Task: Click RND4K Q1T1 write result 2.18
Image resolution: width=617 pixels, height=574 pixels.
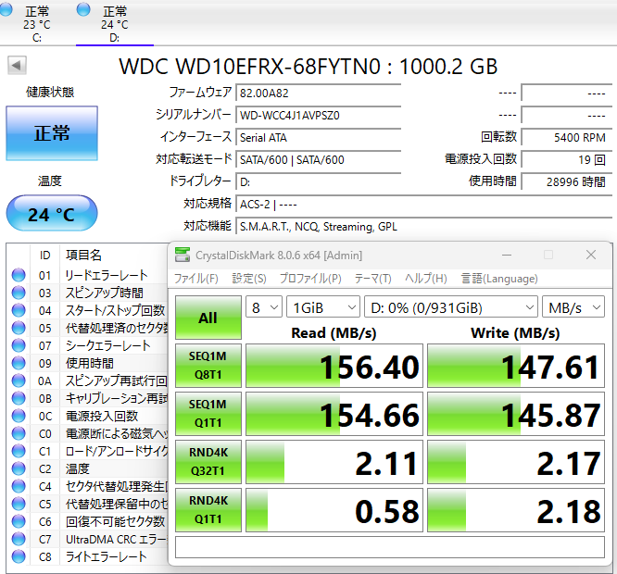Action: click(x=516, y=510)
